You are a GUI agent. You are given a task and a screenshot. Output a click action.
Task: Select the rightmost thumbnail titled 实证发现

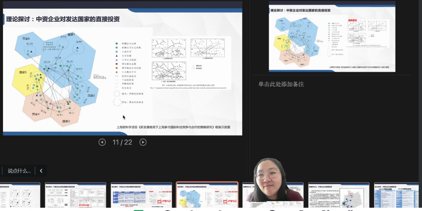[397, 195]
